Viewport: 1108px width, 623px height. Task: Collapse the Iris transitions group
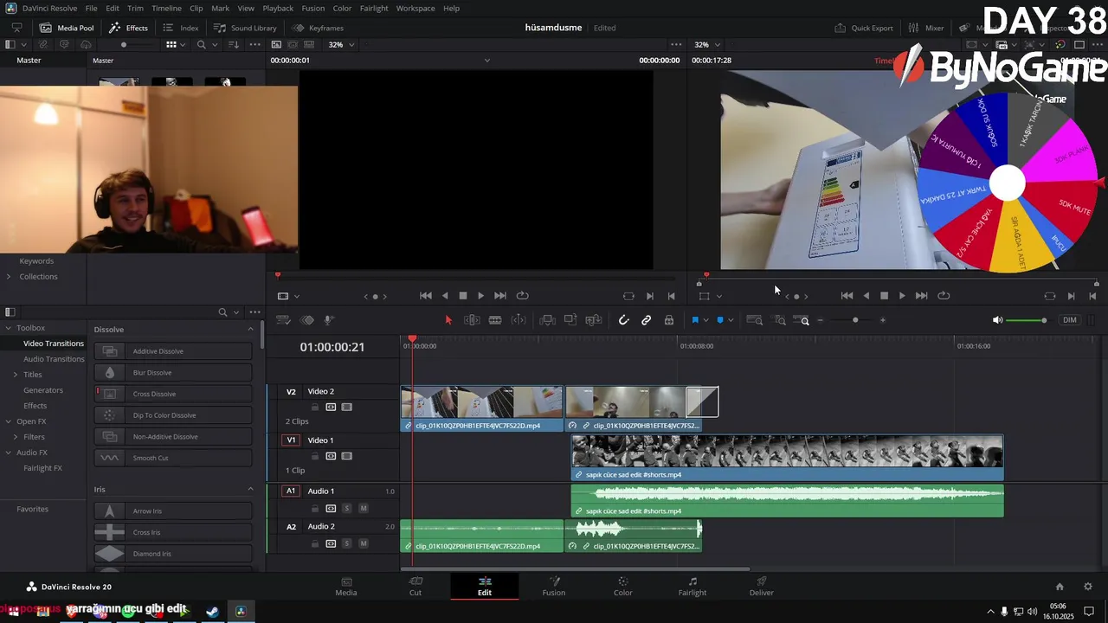(250, 489)
